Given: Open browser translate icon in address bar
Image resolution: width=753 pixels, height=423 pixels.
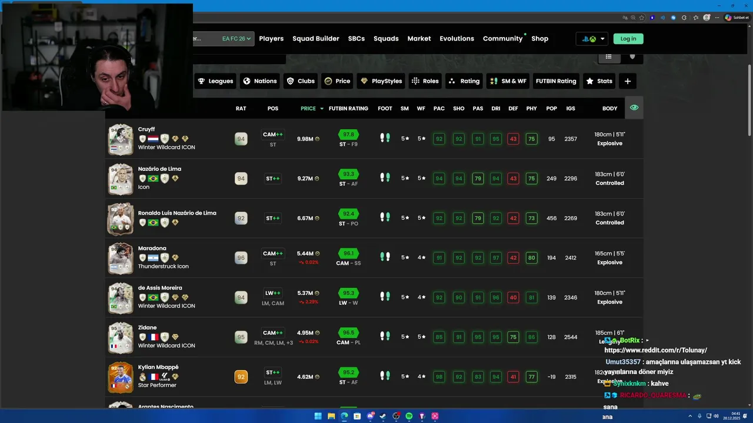Looking at the screenshot, I should tap(625, 18).
